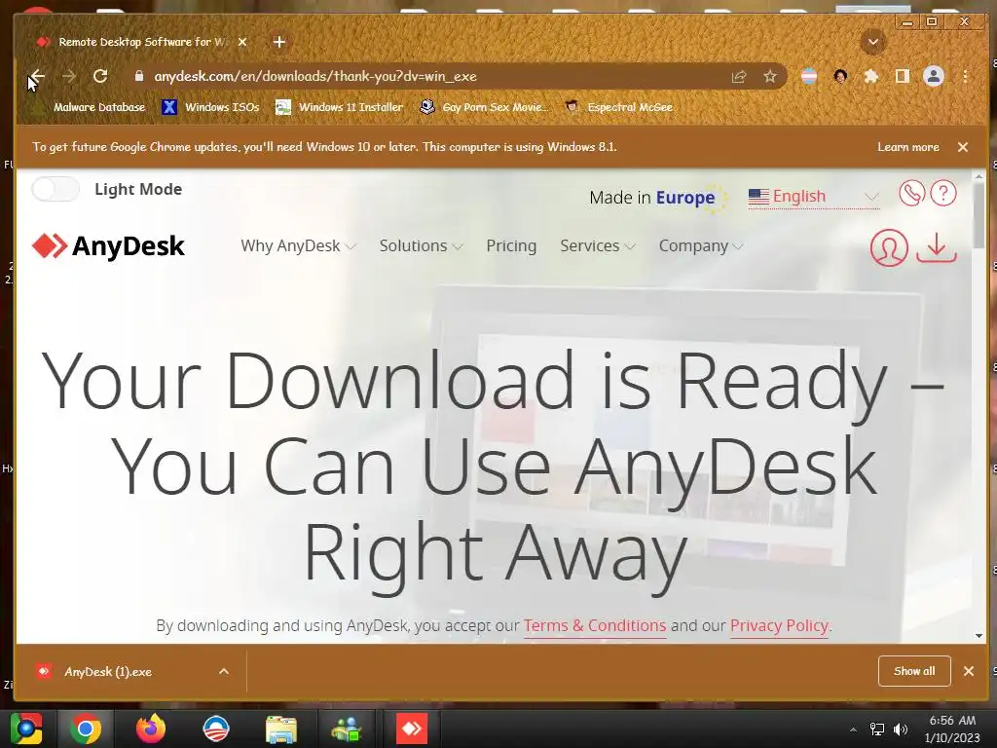The height and width of the screenshot is (748, 997).
Task: Toggle the Light Mode switch
Action: (x=55, y=189)
